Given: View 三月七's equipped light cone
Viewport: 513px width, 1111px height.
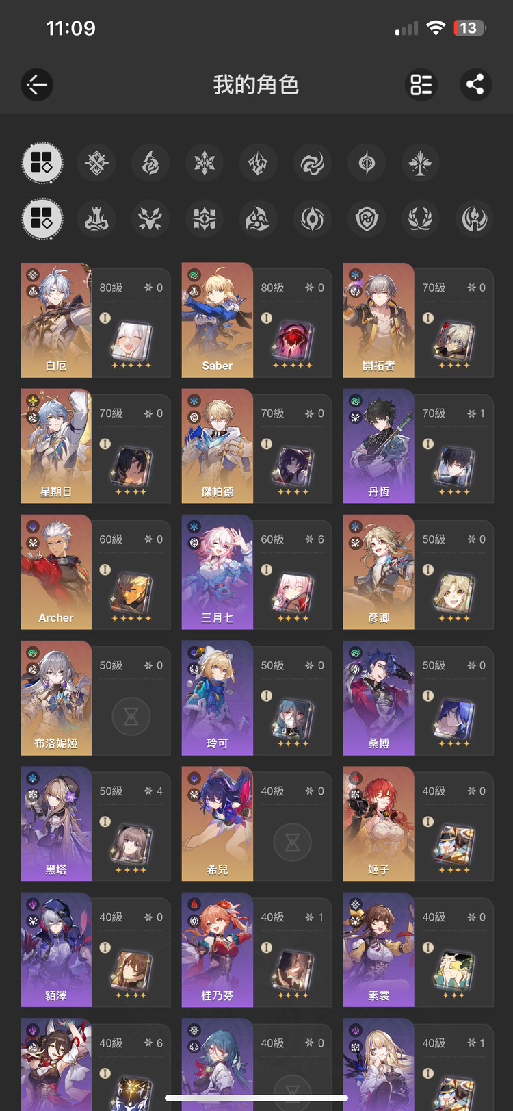Looking at the screenshot, I should coord(293,593).
